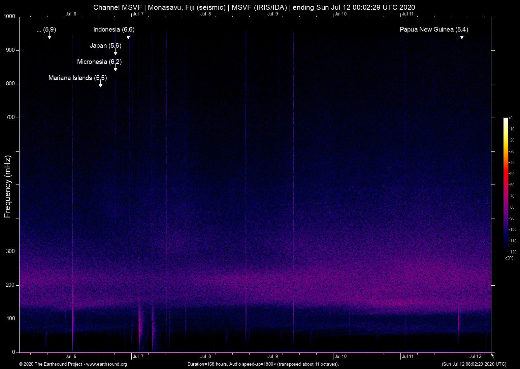520x369 pixels.
Task: Click the 0 label on the frequency axis
Action: pos(14,352)
